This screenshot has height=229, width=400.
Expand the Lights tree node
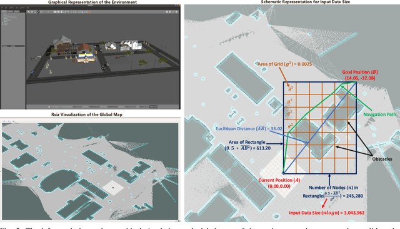[2, 24]
